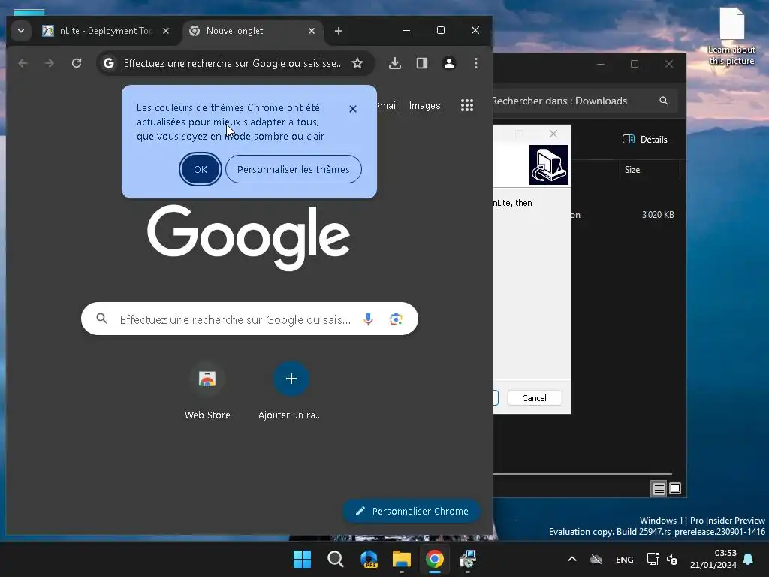This screenshot has width=769, height=577.
Task: Bookmark this tab with the star icon
Action: (357, 63)
